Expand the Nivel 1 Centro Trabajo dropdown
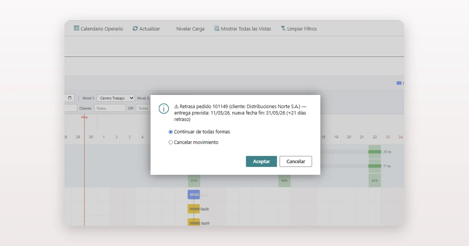The width and height of the screenshot is (469, 246). [x=116, y=98]
